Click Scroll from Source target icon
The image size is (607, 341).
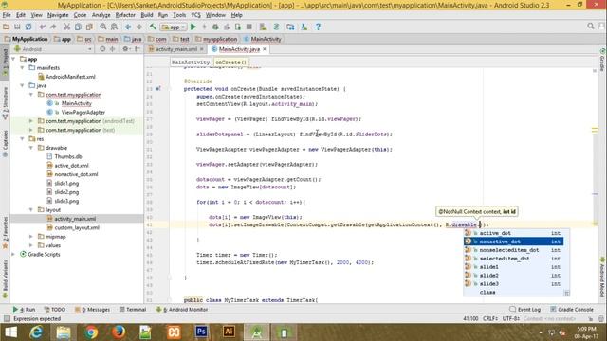tap(102, 49)
